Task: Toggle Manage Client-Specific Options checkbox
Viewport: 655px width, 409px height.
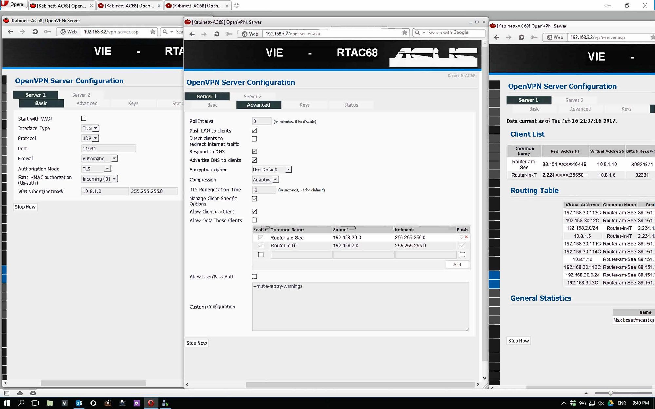Action: click(x=254, y=199)
